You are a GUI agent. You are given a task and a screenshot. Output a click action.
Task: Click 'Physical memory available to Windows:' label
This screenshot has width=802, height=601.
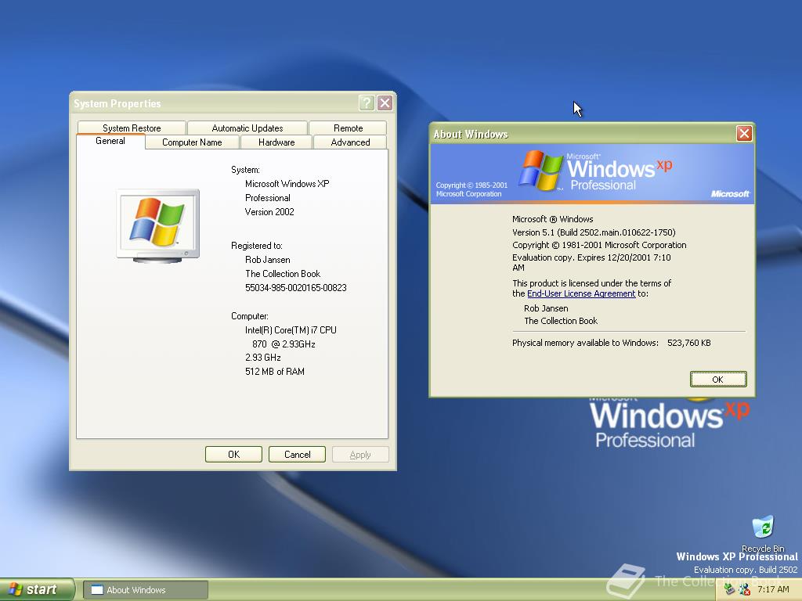coord(585,343)
